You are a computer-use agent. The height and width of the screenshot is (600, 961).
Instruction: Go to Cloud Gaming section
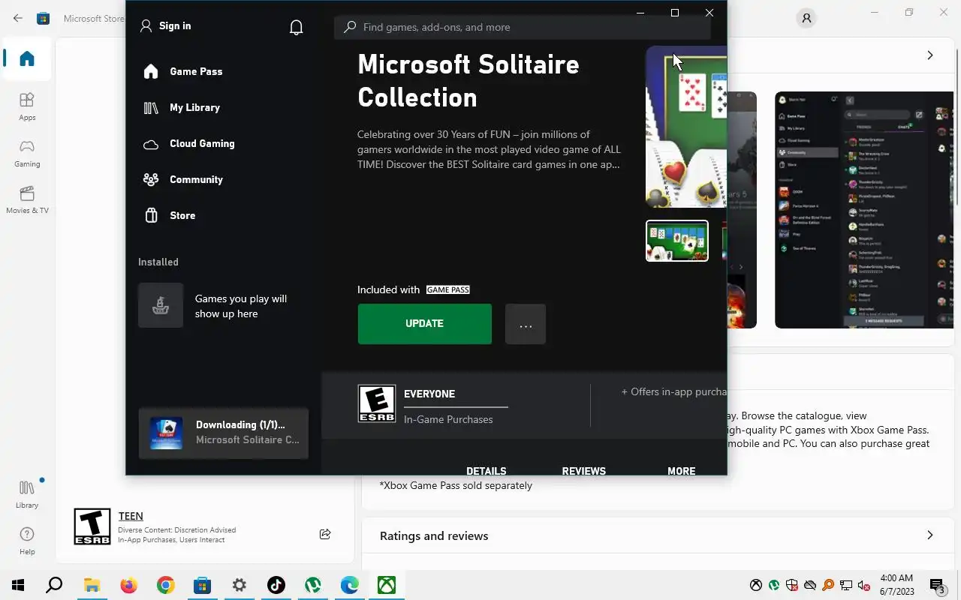(189, 143)
